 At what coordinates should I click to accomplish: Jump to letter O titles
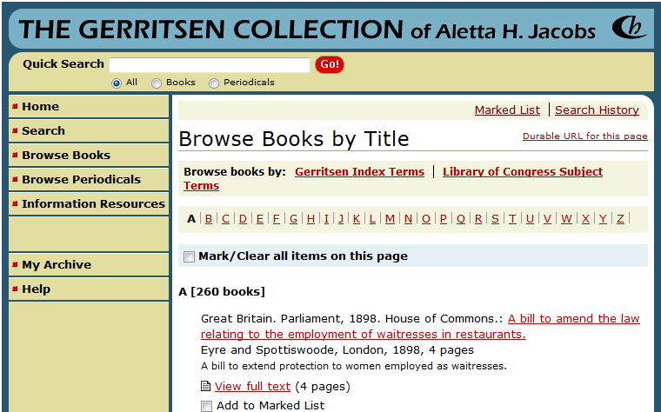coord(426,219)
